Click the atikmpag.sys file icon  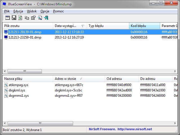click(6, 85)
